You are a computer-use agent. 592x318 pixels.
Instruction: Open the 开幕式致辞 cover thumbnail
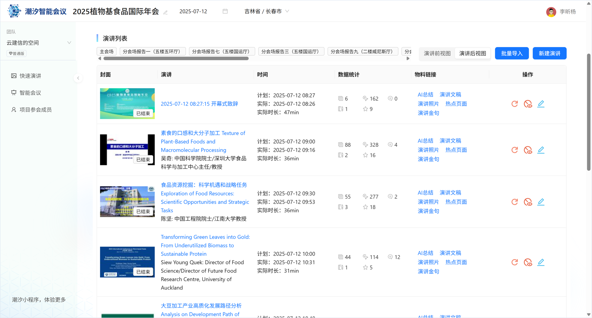point(127,104)
